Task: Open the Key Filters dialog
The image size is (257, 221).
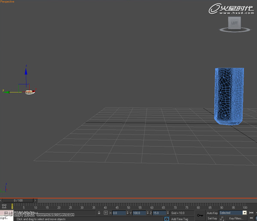Action: (236, 218)
